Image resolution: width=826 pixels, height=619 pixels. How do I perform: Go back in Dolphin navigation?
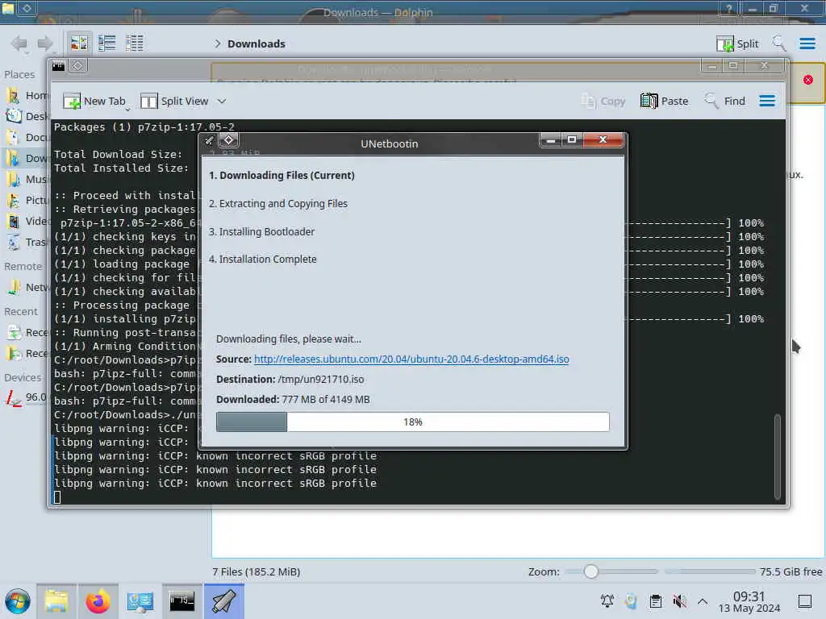19,44
